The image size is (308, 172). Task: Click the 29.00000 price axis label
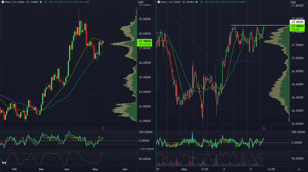(145, 19)
